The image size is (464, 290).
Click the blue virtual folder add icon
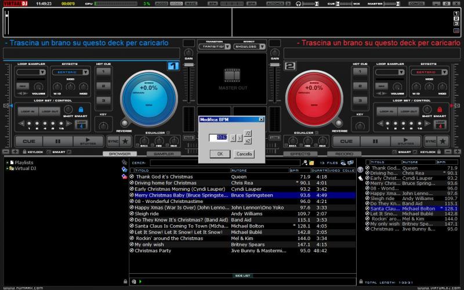point(125,169)
